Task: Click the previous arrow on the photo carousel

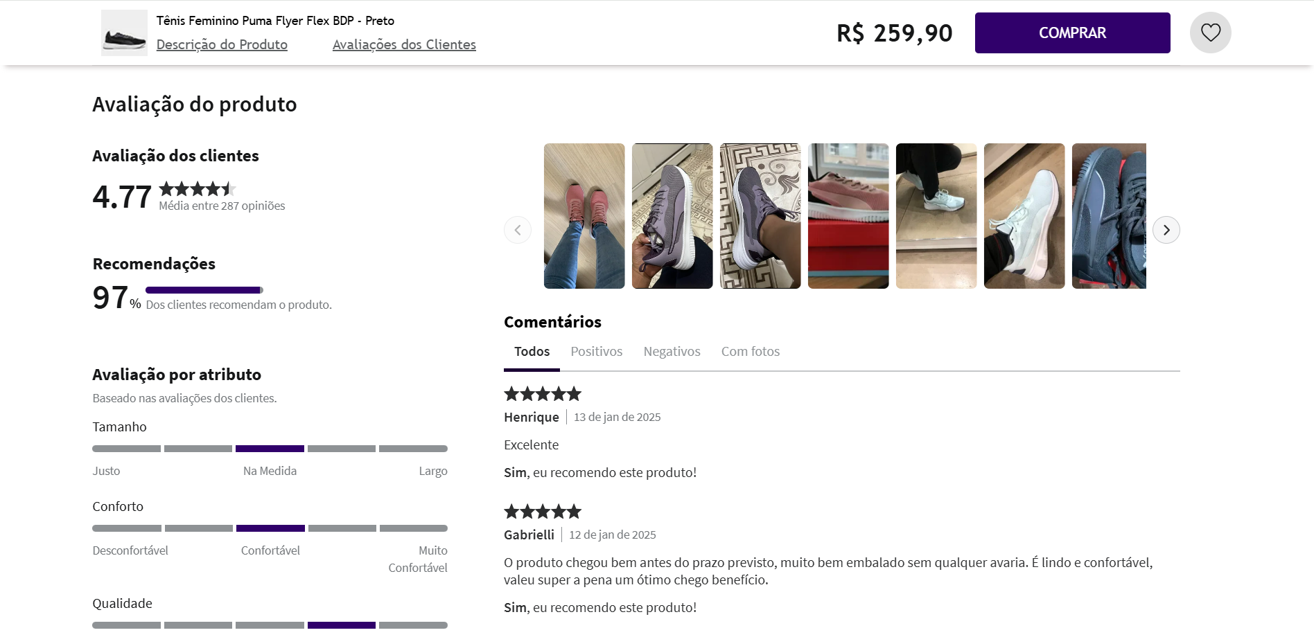Action: [x=517, y=229]
